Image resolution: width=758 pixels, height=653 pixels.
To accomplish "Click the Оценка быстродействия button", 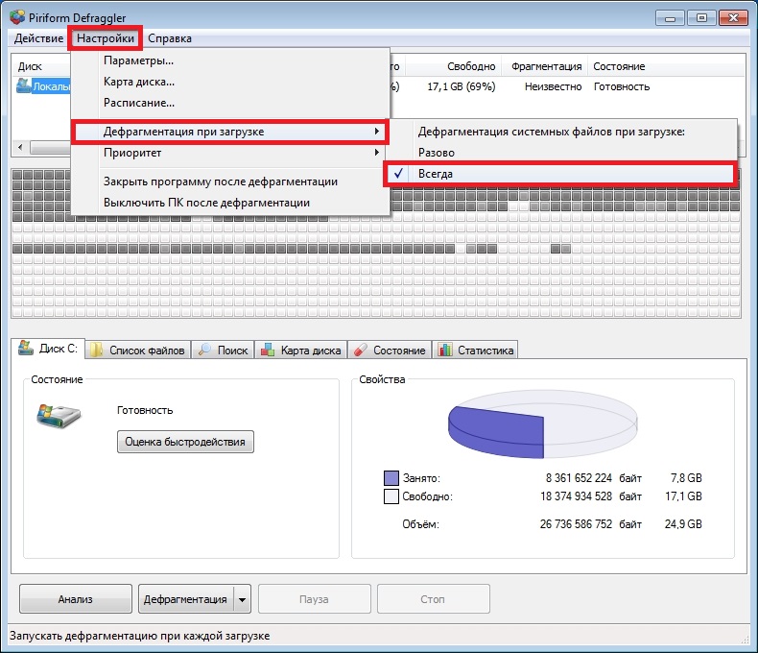I will (x=185, y=443).
